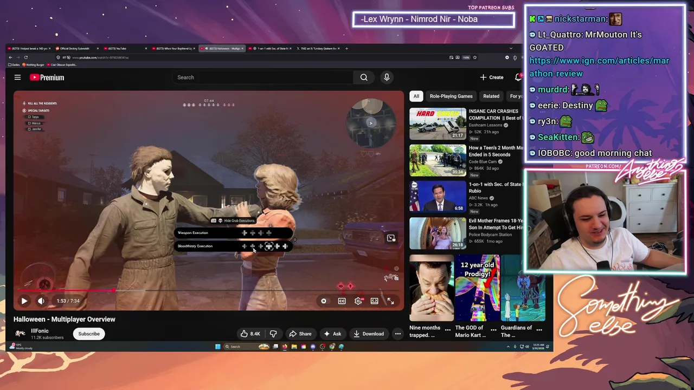Switch to the TMZ on X browser tab
694x390 pixels.
pos(317,48)
